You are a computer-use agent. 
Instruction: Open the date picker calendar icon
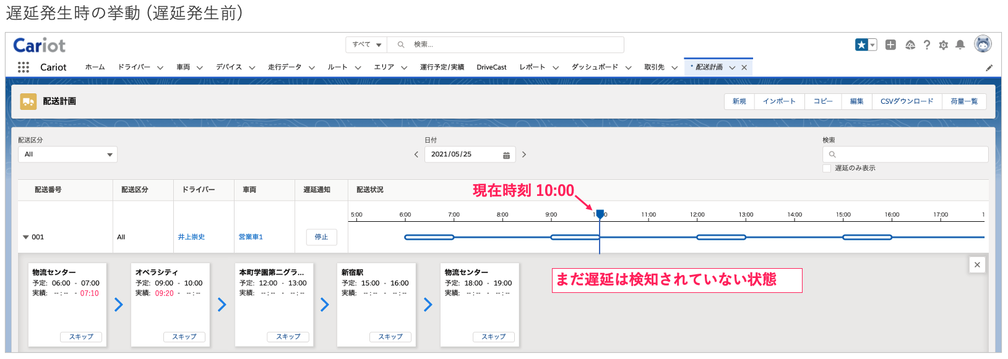click(506, 155)
